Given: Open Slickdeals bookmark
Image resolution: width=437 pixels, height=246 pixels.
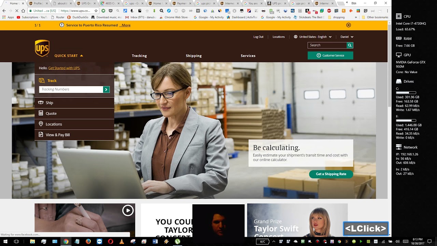Looking at the screenshot, I should [x=309, y=17].
